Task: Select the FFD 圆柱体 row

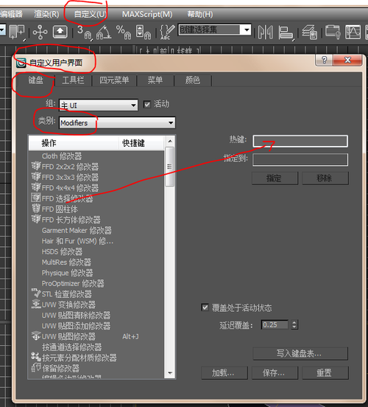Action: click(x=96, y=209)
